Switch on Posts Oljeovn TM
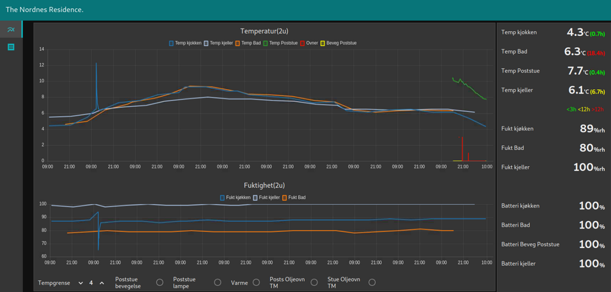The height and width of the screenshot is (292, 611). [x=314, y=282]
